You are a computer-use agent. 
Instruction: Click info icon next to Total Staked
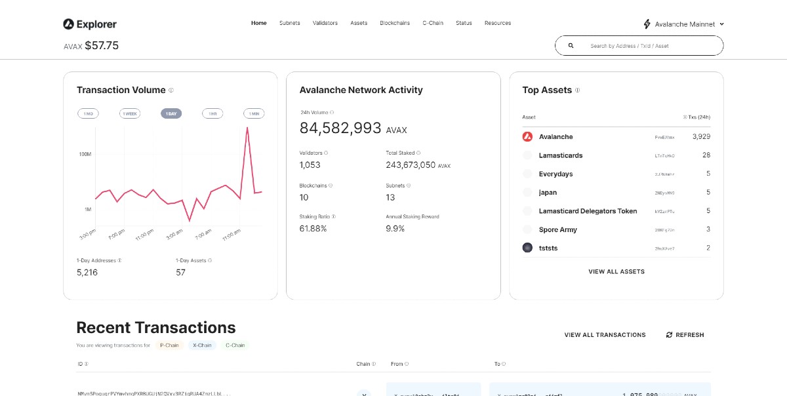click(x=418, y=153)
